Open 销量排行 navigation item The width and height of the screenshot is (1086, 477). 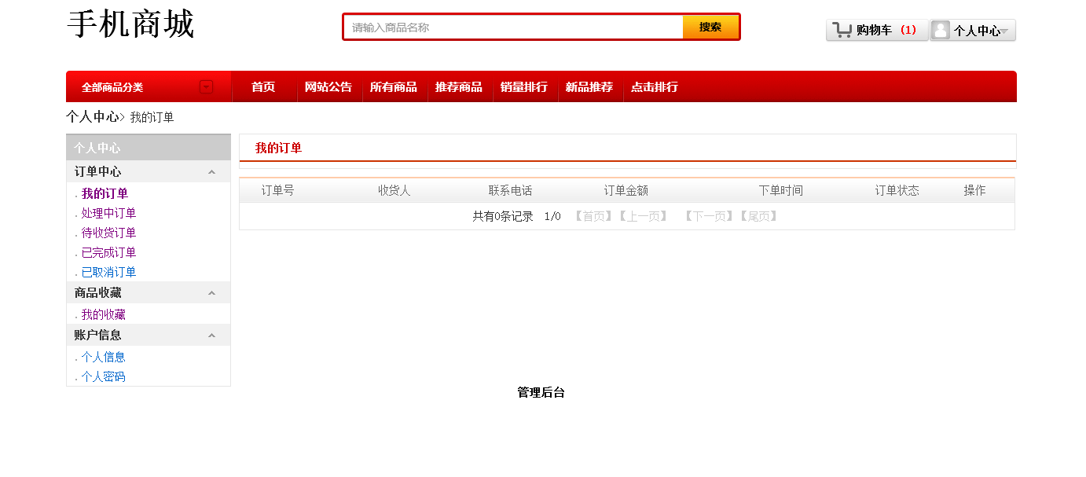click(524, 87)
